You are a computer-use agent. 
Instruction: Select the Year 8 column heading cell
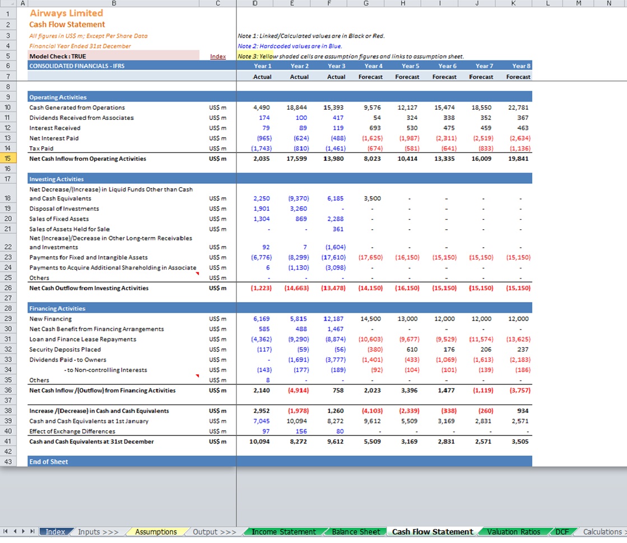[514, 66]
